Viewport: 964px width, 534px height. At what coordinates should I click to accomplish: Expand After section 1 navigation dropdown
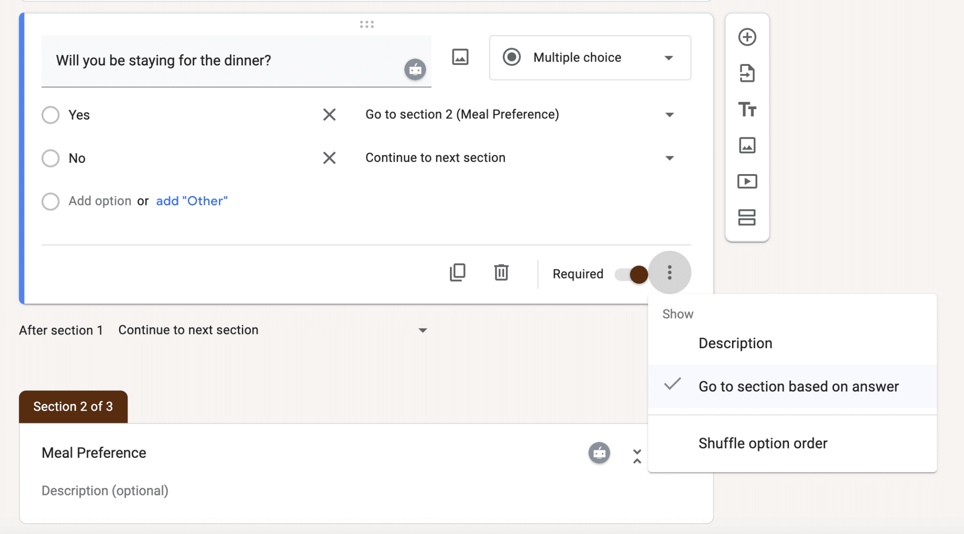(424, 330)
